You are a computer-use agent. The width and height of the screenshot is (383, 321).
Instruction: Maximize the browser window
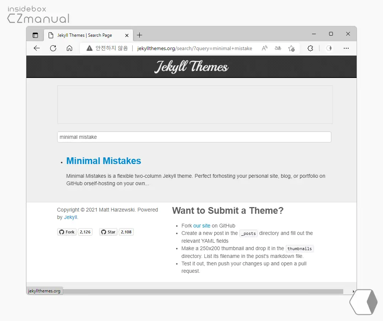(331, 34)
